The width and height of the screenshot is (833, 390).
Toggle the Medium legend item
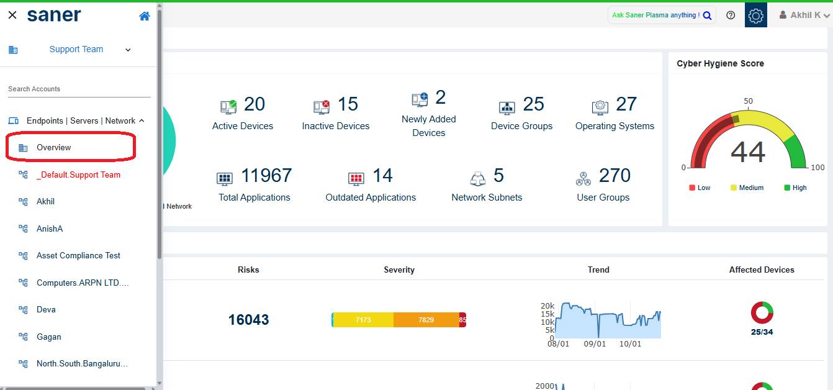coord(747,188)
